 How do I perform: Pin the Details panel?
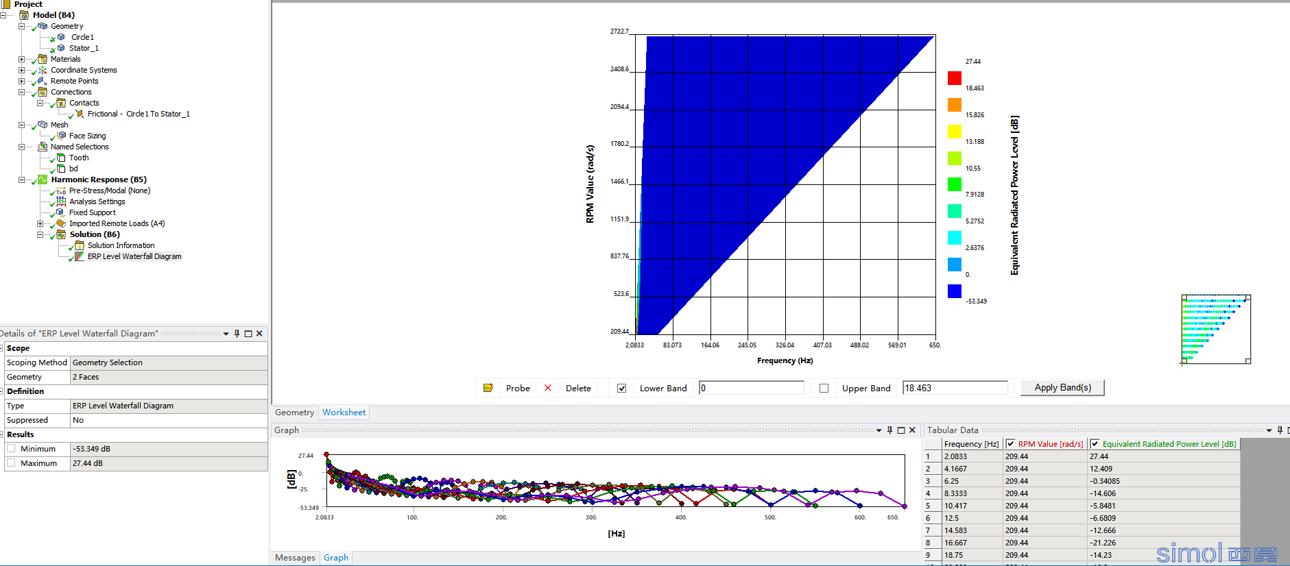tap(237, 334)
